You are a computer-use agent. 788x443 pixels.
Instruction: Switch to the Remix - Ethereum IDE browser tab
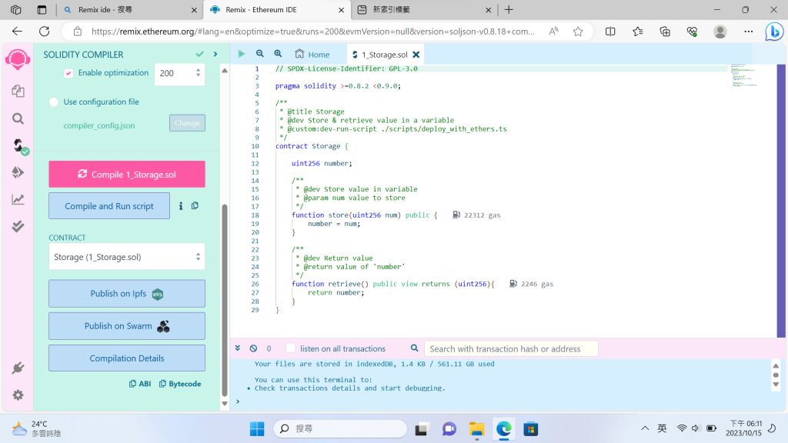276,9
